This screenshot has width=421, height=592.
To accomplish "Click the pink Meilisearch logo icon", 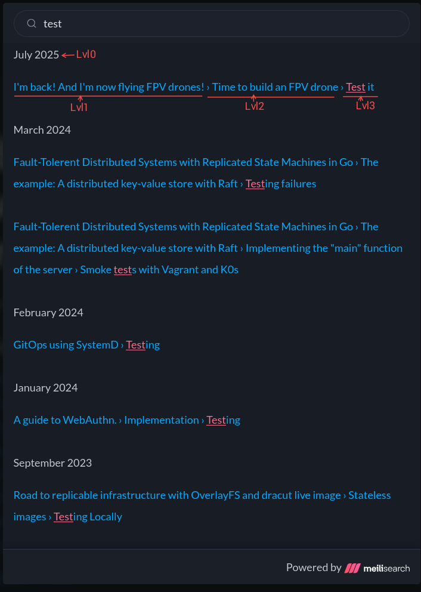I will 352,568.
